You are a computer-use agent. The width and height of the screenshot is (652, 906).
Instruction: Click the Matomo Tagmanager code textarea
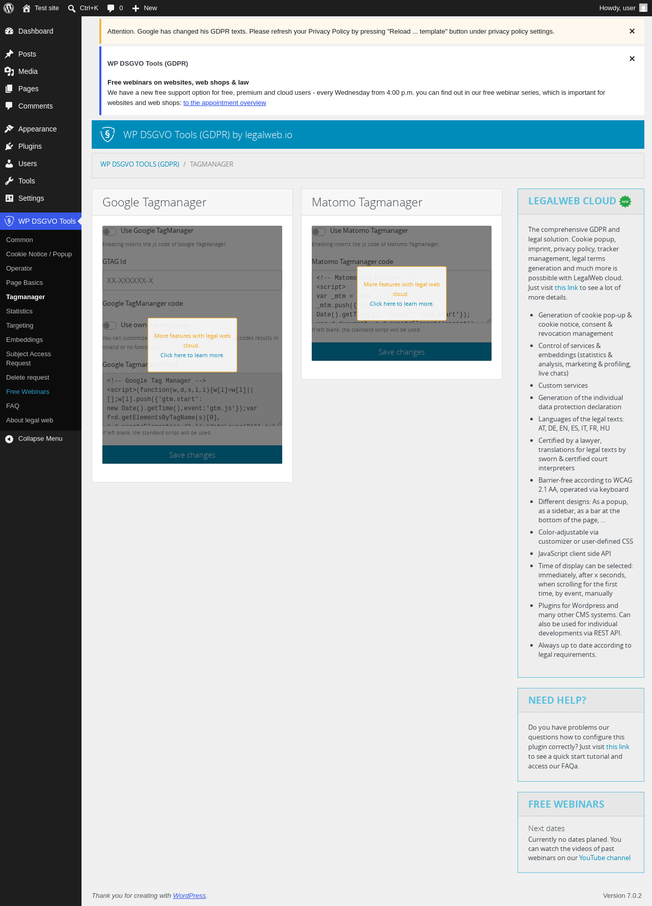(x=401, y=297)
